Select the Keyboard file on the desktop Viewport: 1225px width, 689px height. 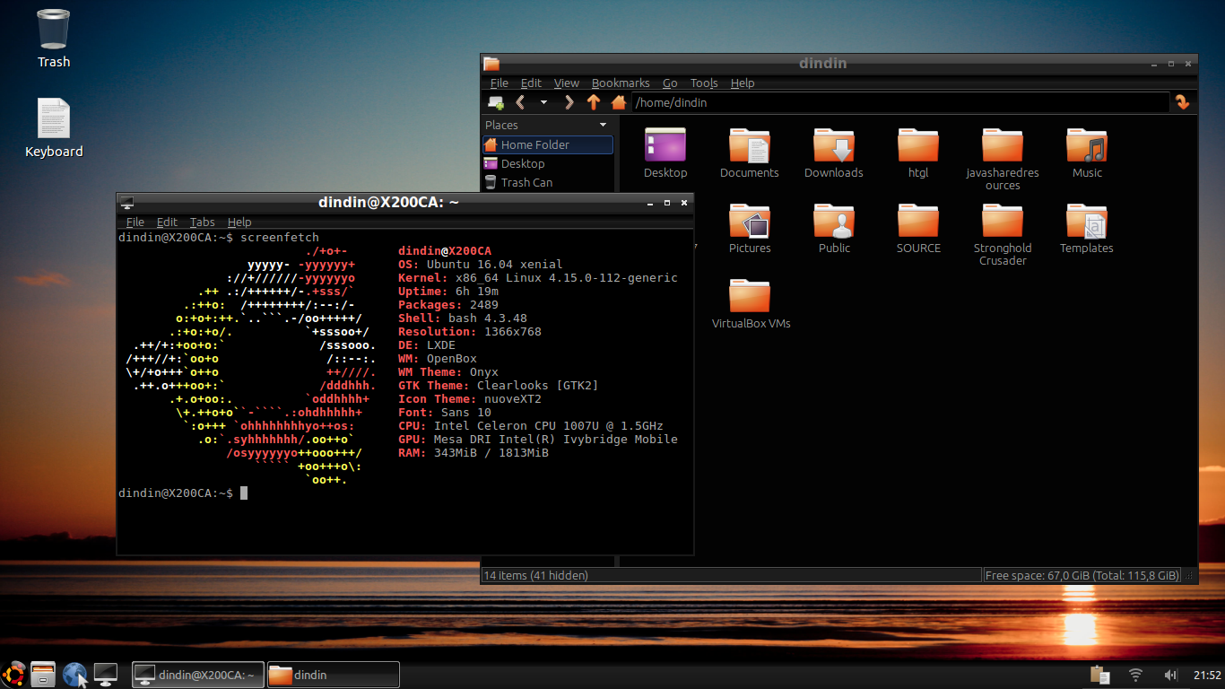(x=54, y=128)
